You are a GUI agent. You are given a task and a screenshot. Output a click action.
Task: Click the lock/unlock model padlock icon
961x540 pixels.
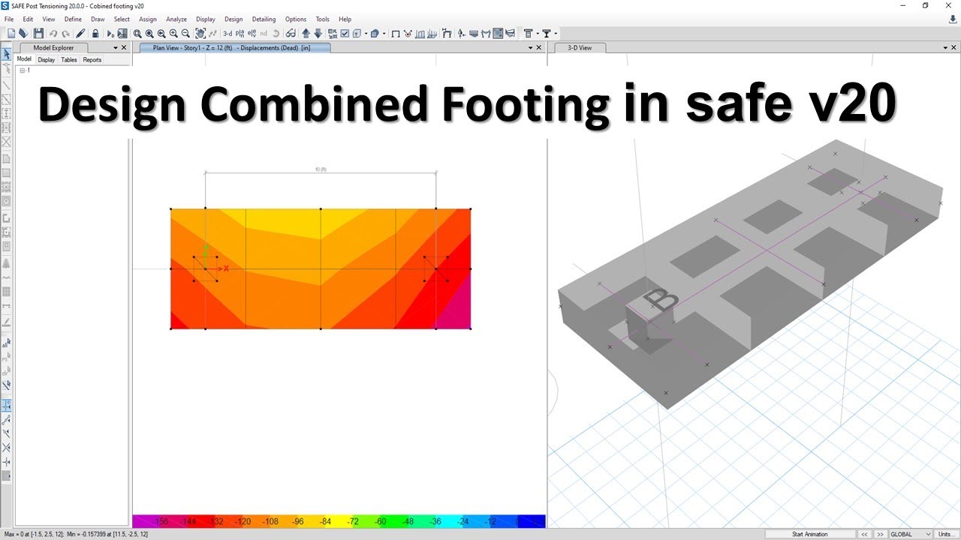pyautogui.click(x=95, y=33)
